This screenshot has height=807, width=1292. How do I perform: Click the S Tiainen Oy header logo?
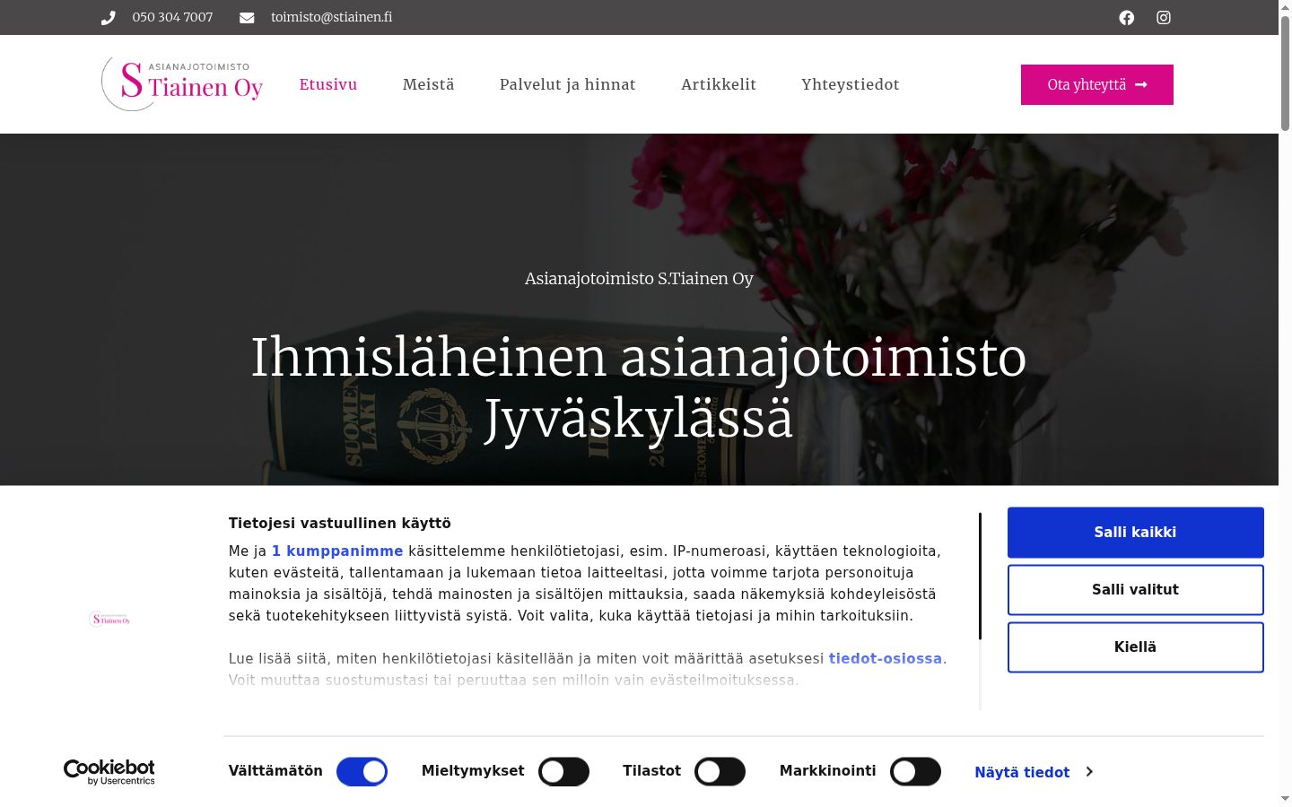[x=182, y=84]
